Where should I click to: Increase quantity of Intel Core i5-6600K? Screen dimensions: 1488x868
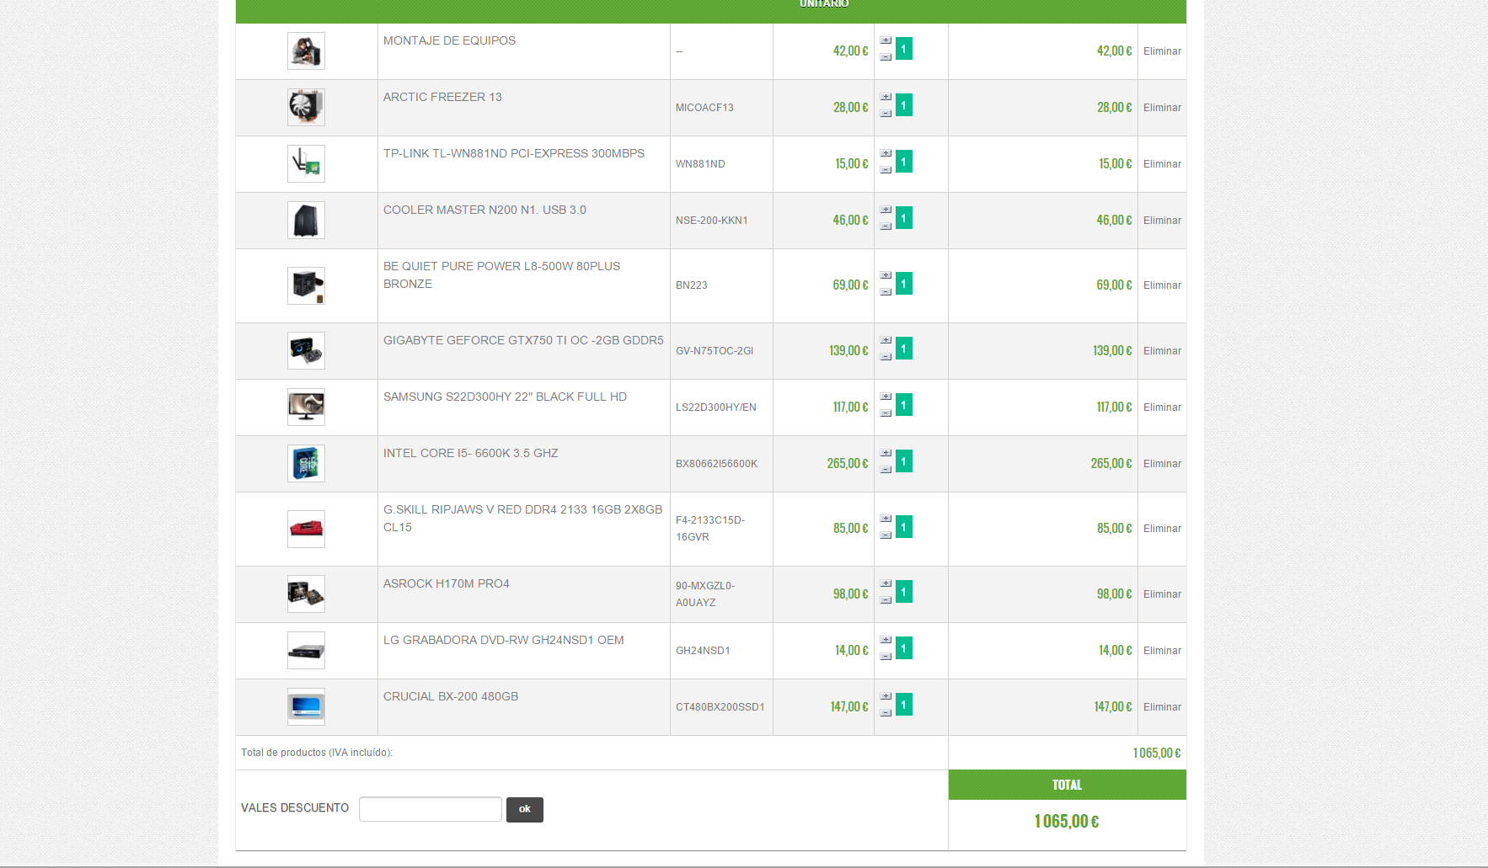[x=886, y=453]
